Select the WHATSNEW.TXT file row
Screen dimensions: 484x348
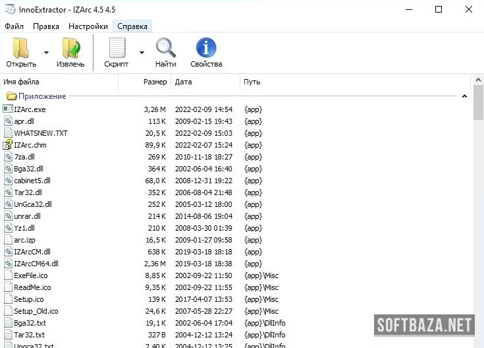pos(41,133)
